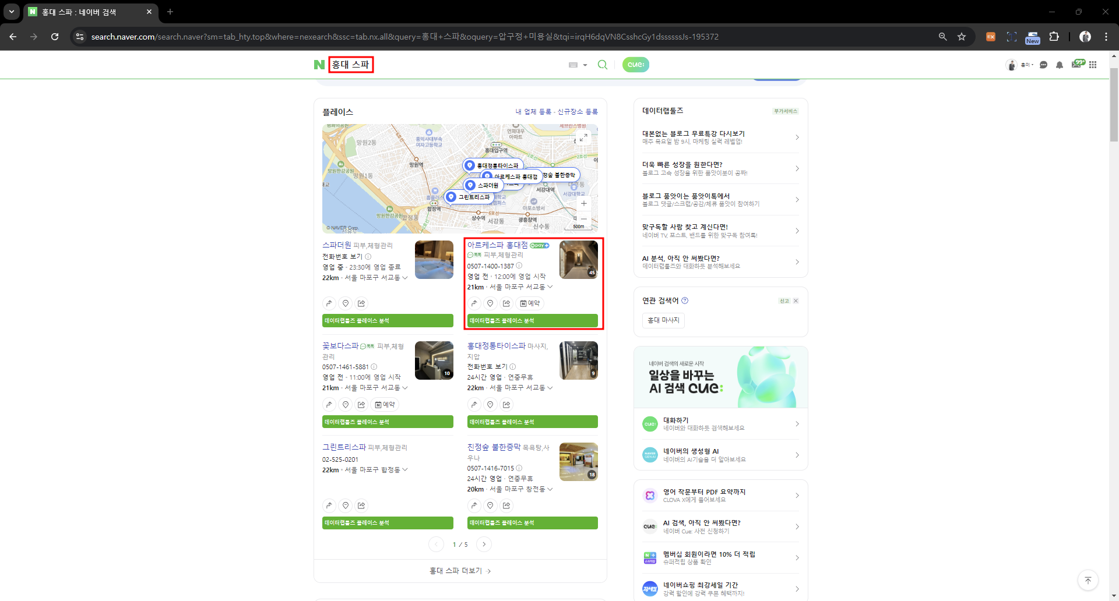Open 네이버의 생성형 AI item

pyautogui.click(x=720, y=455)
